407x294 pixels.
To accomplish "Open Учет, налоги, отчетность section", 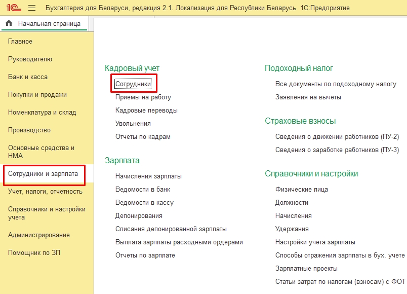I will point(45,192).
